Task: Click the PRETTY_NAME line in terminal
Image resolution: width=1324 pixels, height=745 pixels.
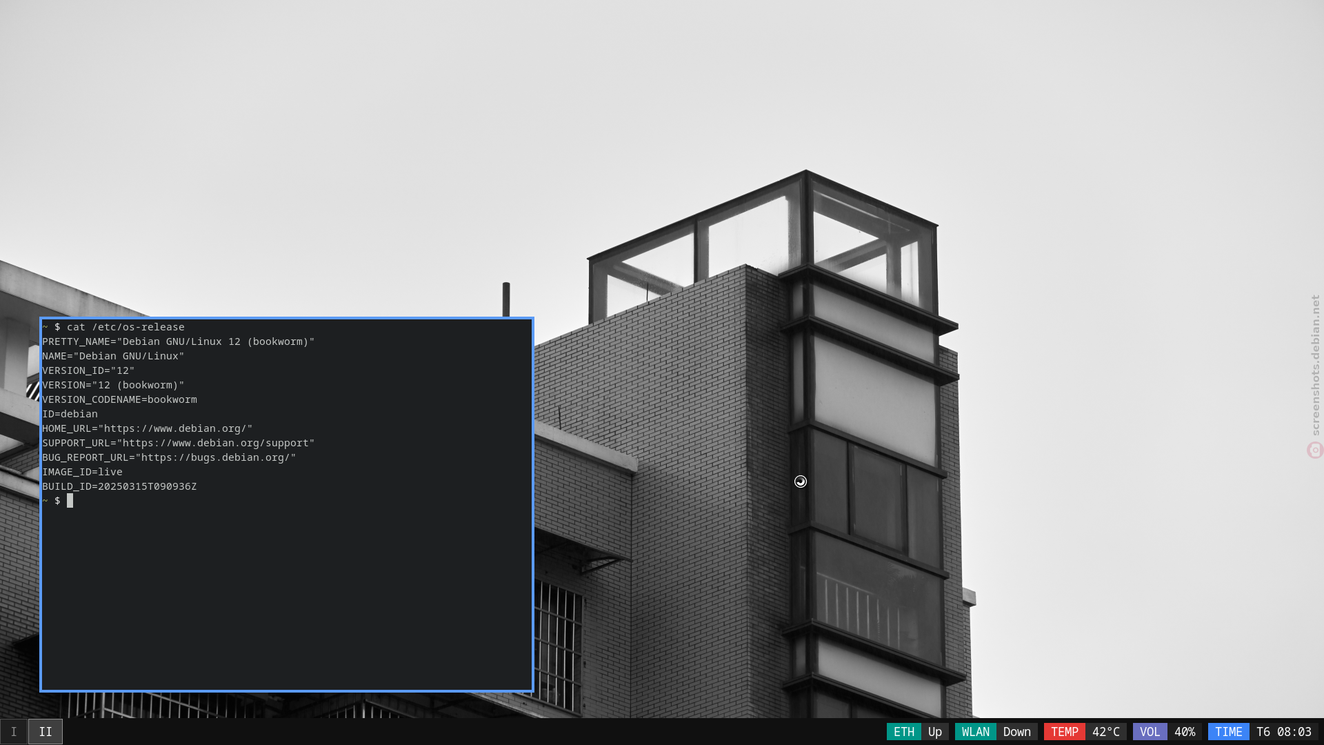Action: tap(179, 341)
